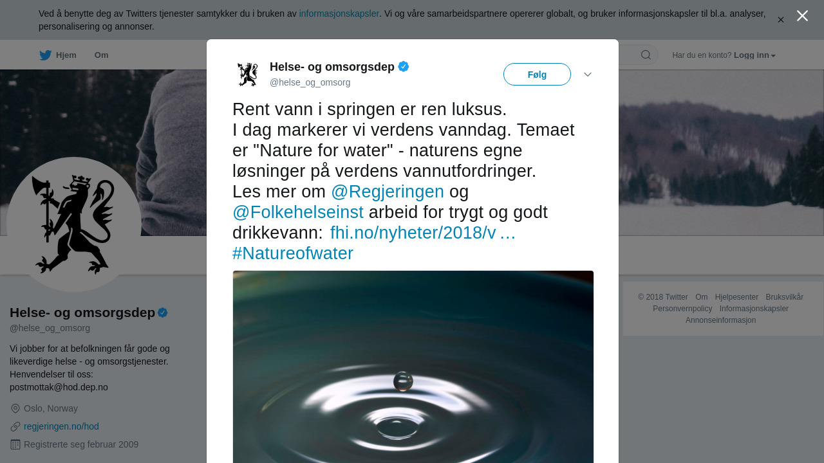Open the @Folkehelseinst mention link
This screenshot has height=463, width=824.
tap(298, 212)
